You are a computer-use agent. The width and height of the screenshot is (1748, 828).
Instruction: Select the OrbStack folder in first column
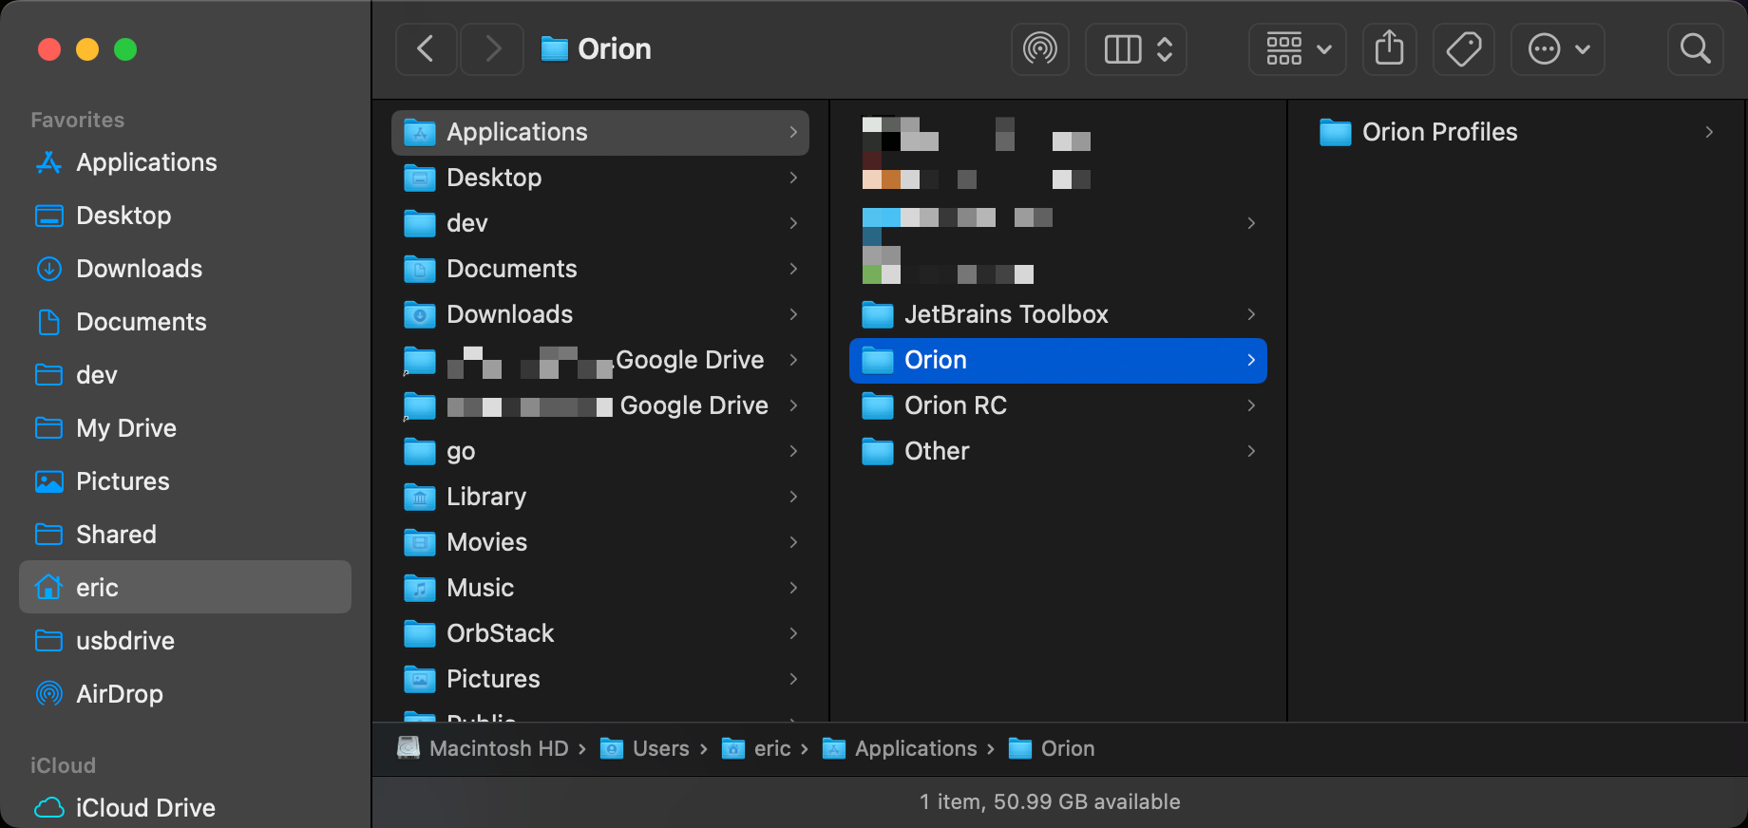pyautogui.click(x=500, y=633)
